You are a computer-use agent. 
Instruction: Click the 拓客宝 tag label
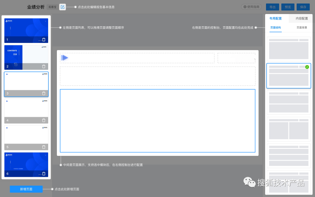click(52, 7)
